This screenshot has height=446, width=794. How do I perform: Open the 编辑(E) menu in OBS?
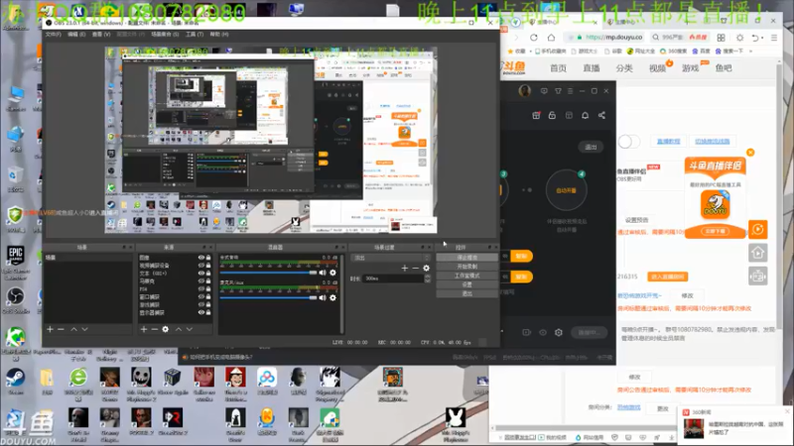(76, 34)
